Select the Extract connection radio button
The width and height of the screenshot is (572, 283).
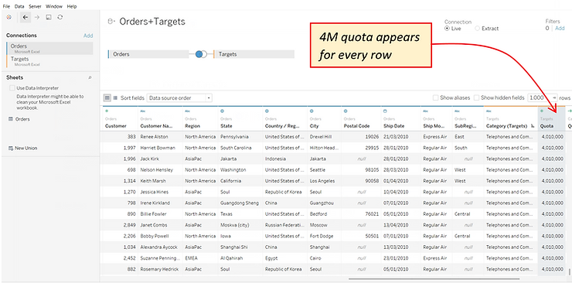click(477, 29)
